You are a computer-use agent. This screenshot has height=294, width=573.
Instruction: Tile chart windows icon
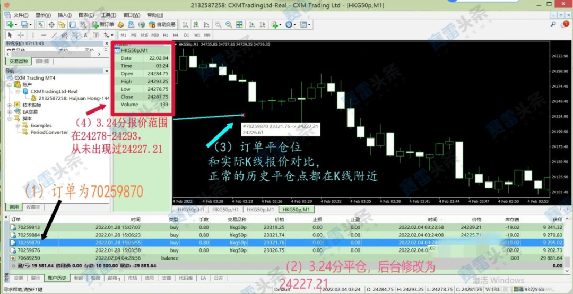(x=239, y=24)
